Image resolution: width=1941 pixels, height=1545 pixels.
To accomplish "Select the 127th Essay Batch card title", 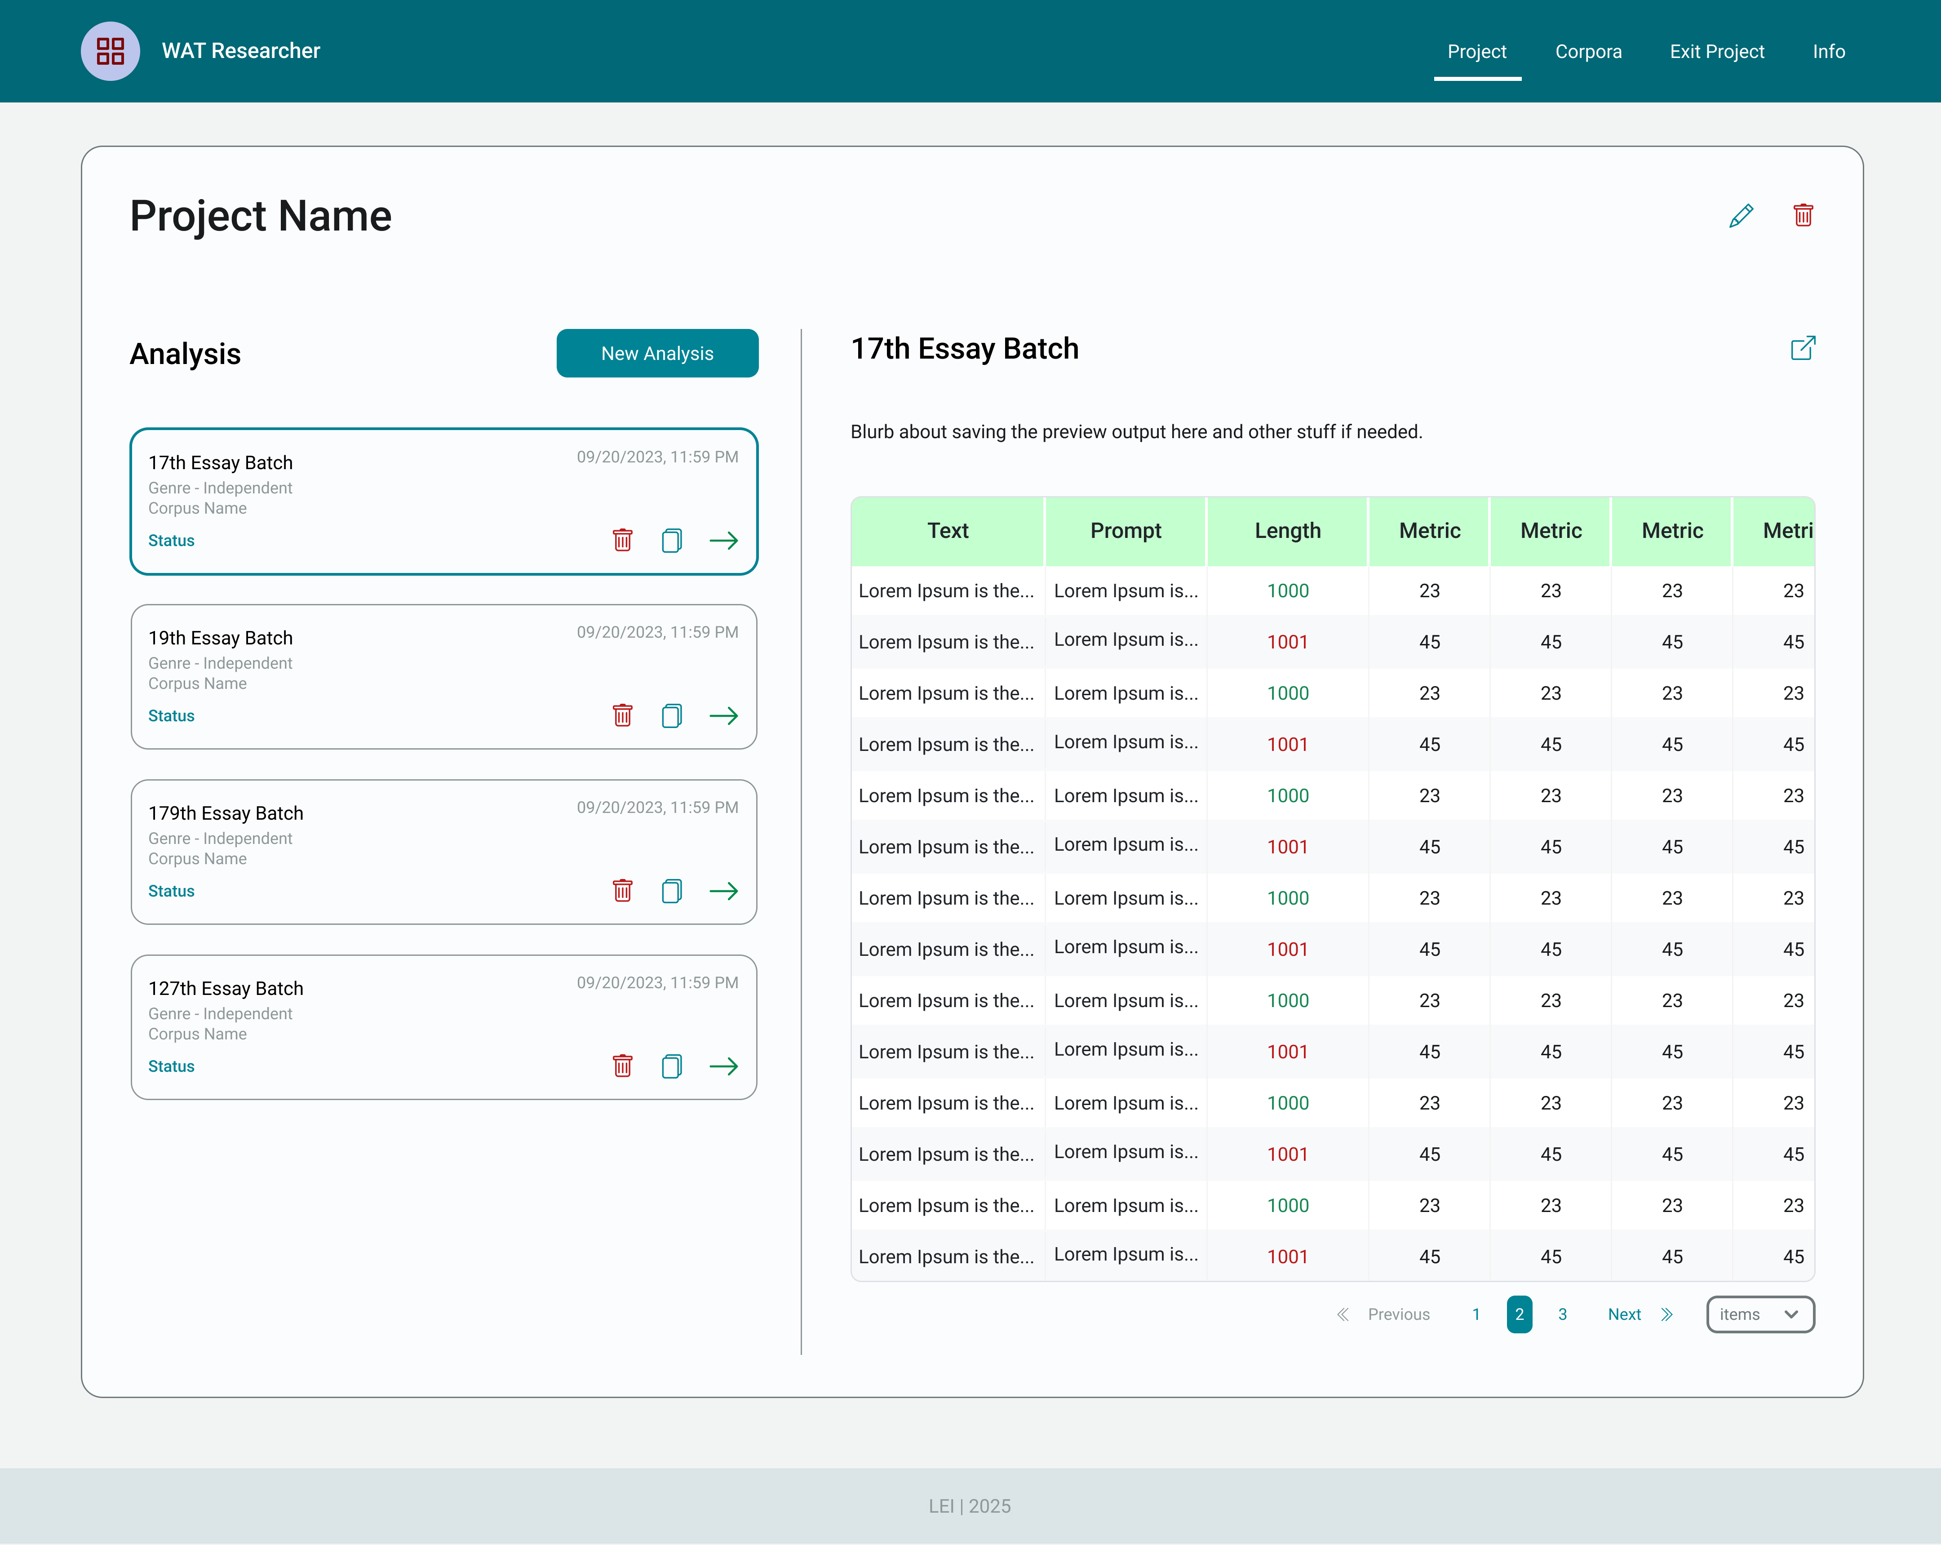I will (x=226, y=988).
